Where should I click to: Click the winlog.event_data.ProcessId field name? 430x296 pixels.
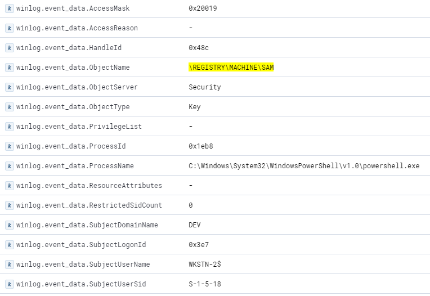71,146
